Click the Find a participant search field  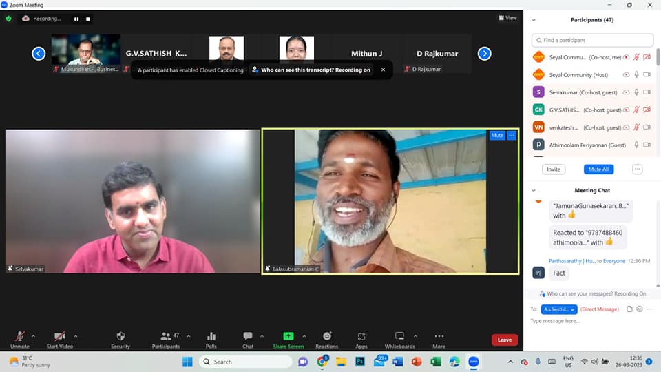point(593,40)
